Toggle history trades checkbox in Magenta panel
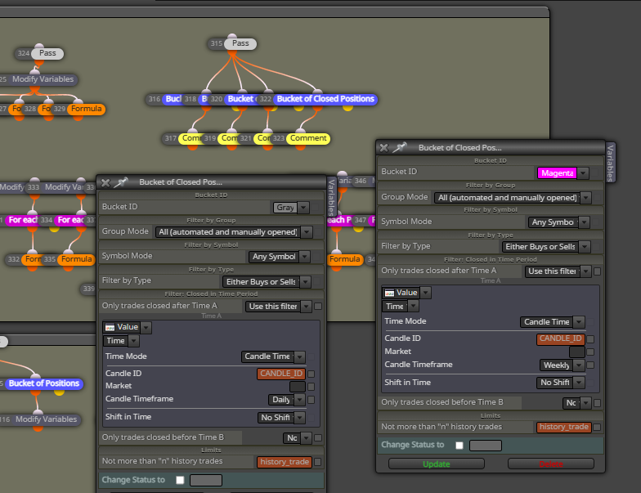 pyautogui.click(x=597, y=427)
